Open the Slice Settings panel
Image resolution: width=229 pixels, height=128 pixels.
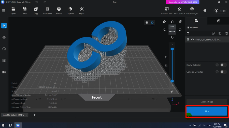coord(207,102)
